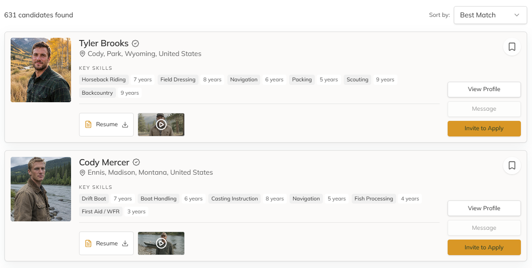
Task: Click the Packing skill tag
Action: pos(302,80)
